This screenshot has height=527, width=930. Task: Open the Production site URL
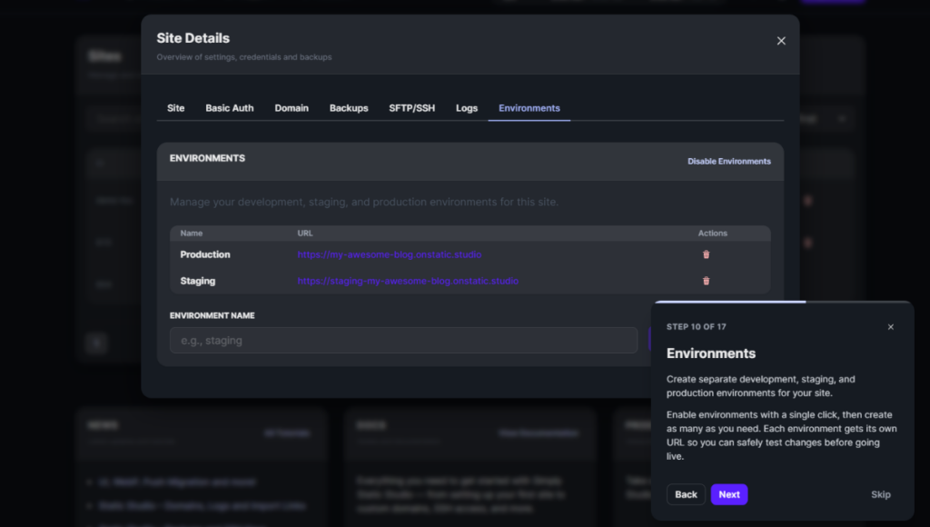389,254
